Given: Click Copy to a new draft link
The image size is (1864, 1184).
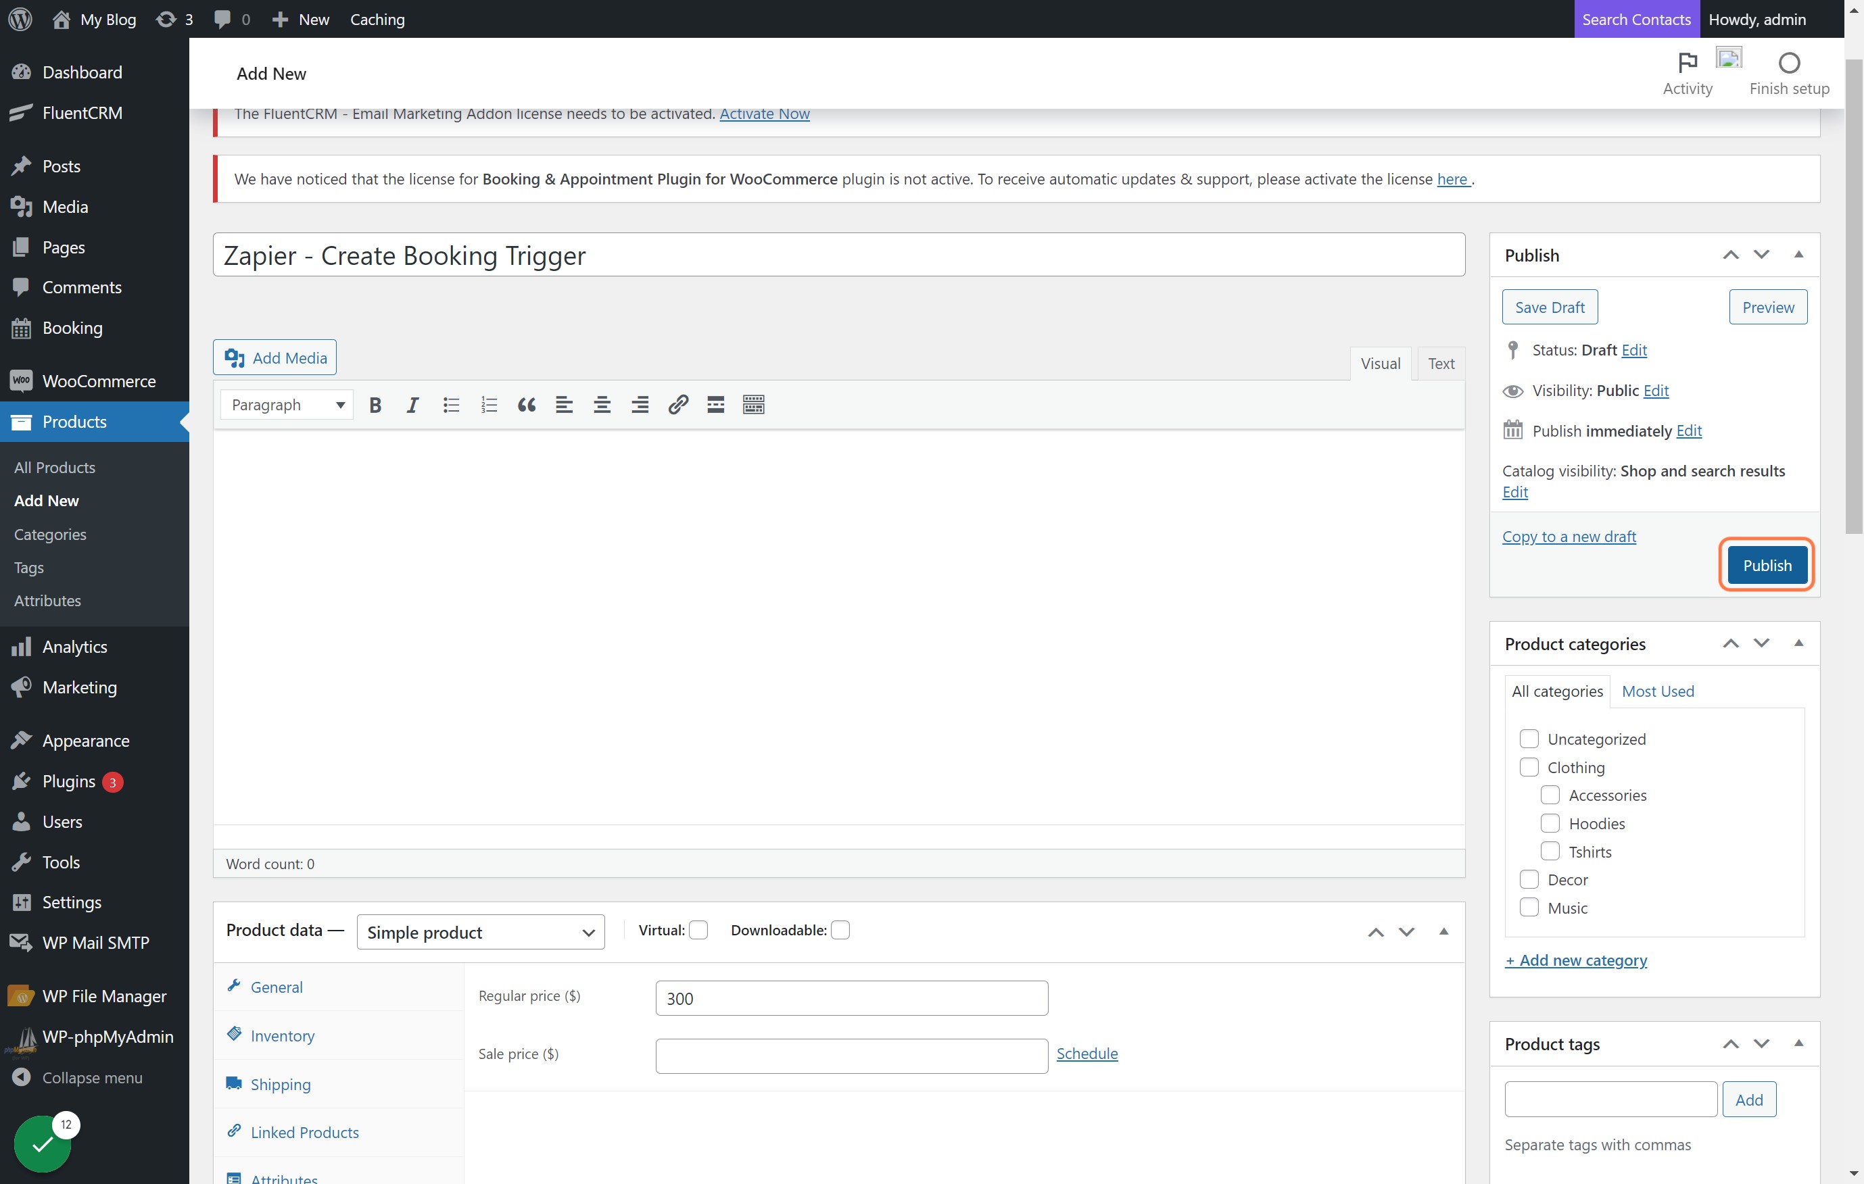Looking at the screenshot, I should pos(1569,537).
